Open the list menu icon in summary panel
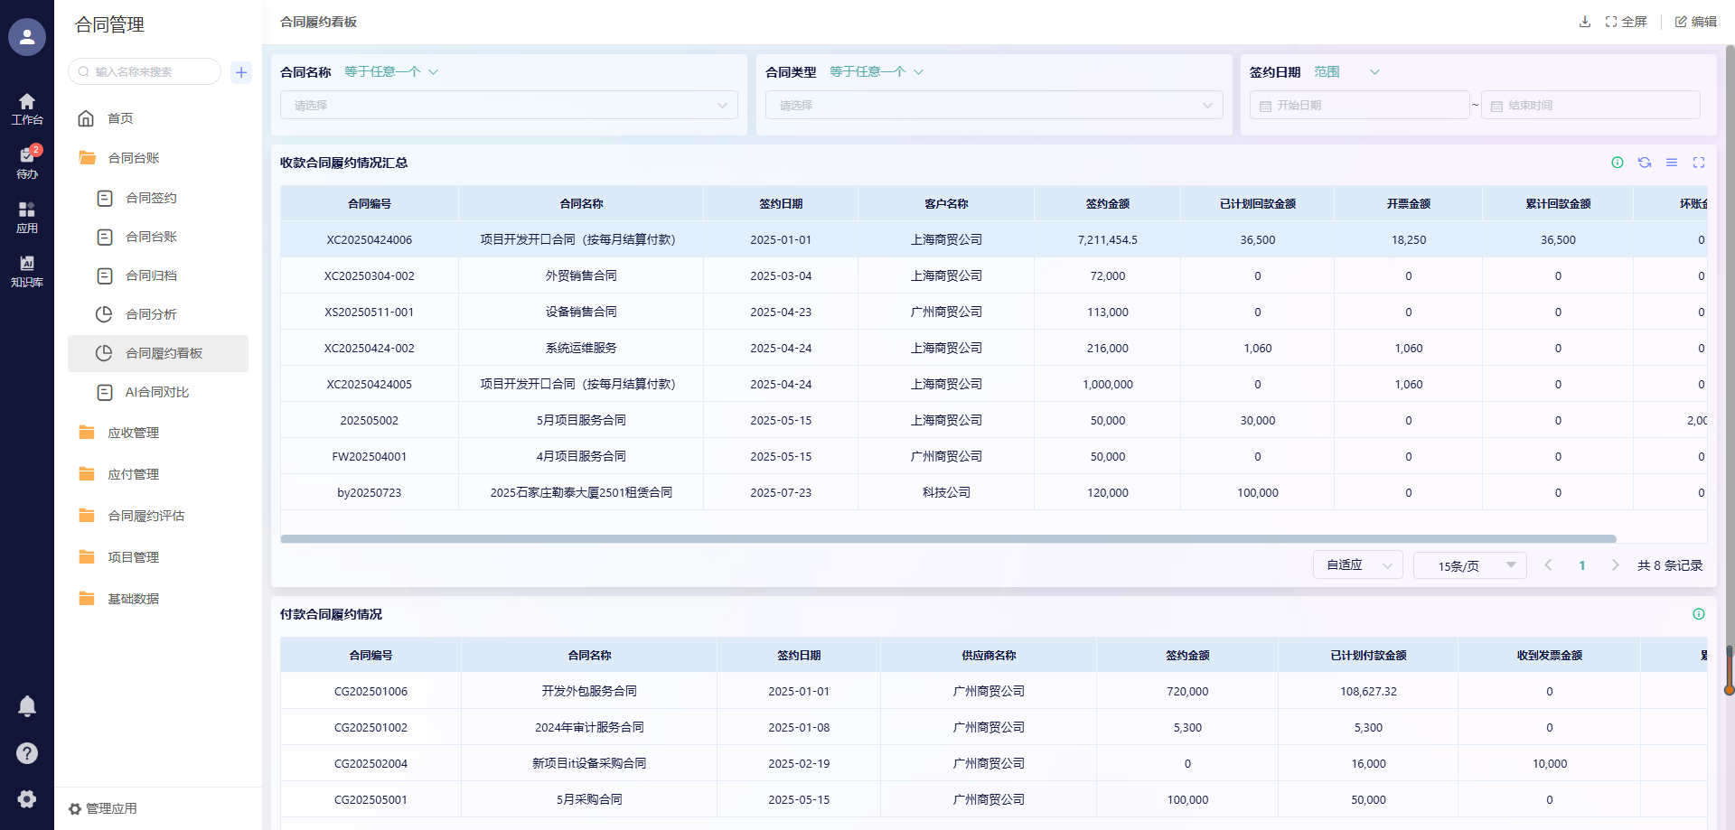 point(1672,163)
